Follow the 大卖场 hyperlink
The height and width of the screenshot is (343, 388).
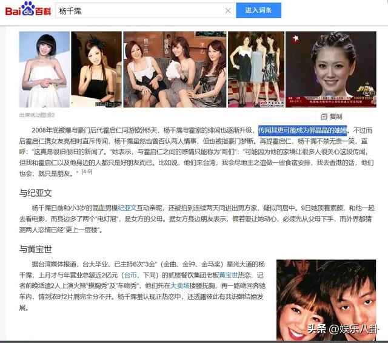(x=179, y=285)
